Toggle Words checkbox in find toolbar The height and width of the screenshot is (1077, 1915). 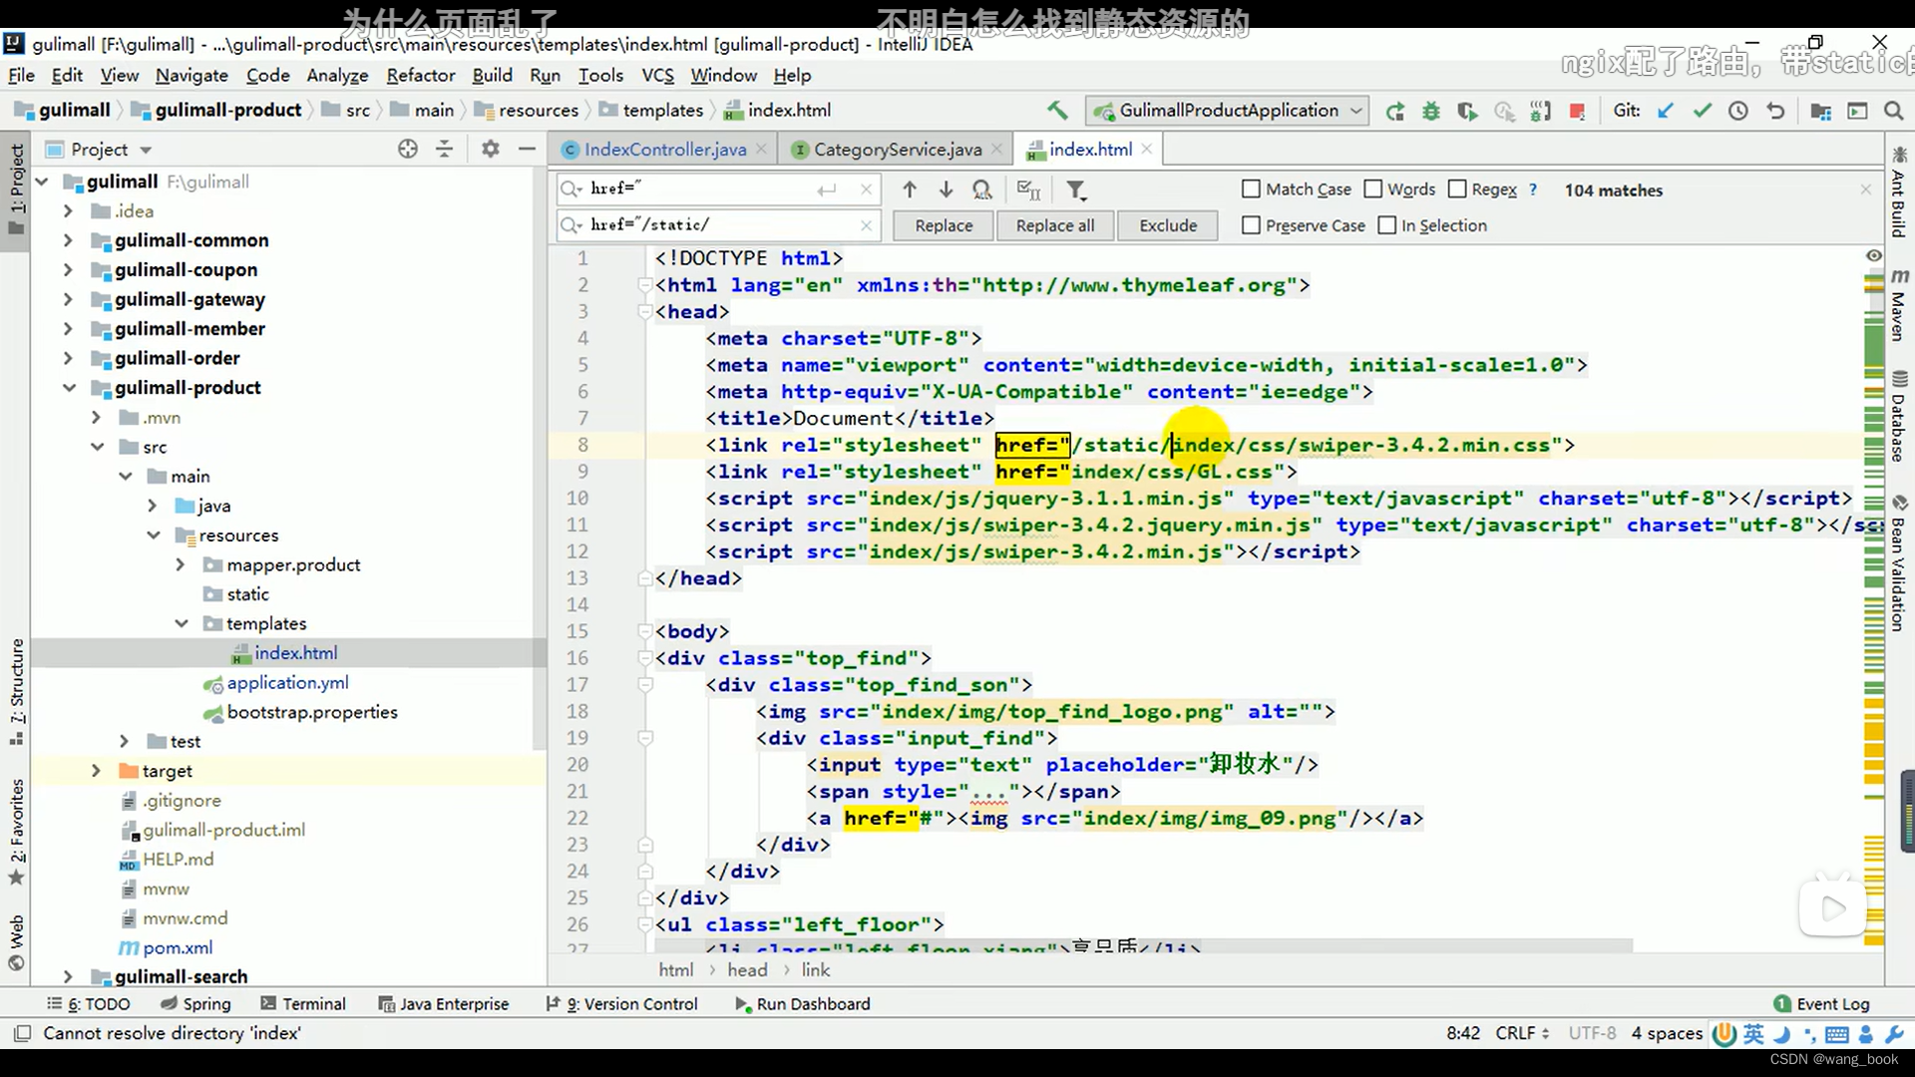(1373, 189)
